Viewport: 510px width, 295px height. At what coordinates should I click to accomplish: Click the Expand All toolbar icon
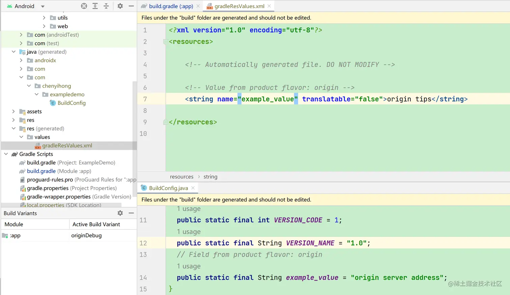[x=95, y=6]
